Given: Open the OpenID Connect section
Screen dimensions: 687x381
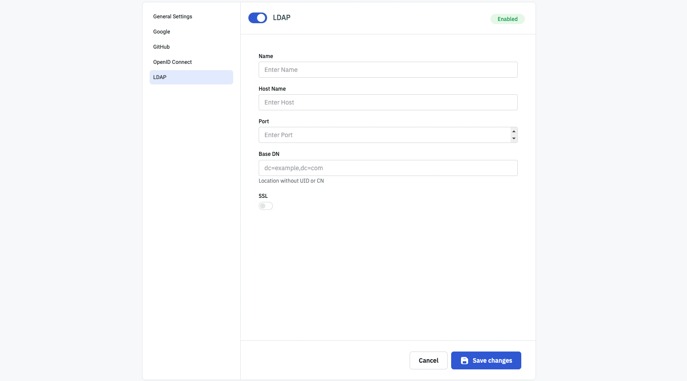Looking at the screenshot, I should (x=172, y=62).
